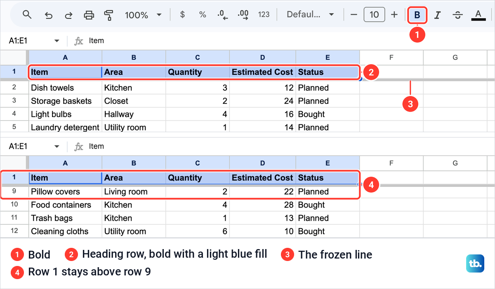Viewport: 495px width, 289px height.
Task: Click the Quantity header cell in lower sheet
Action: click(198, 178)
